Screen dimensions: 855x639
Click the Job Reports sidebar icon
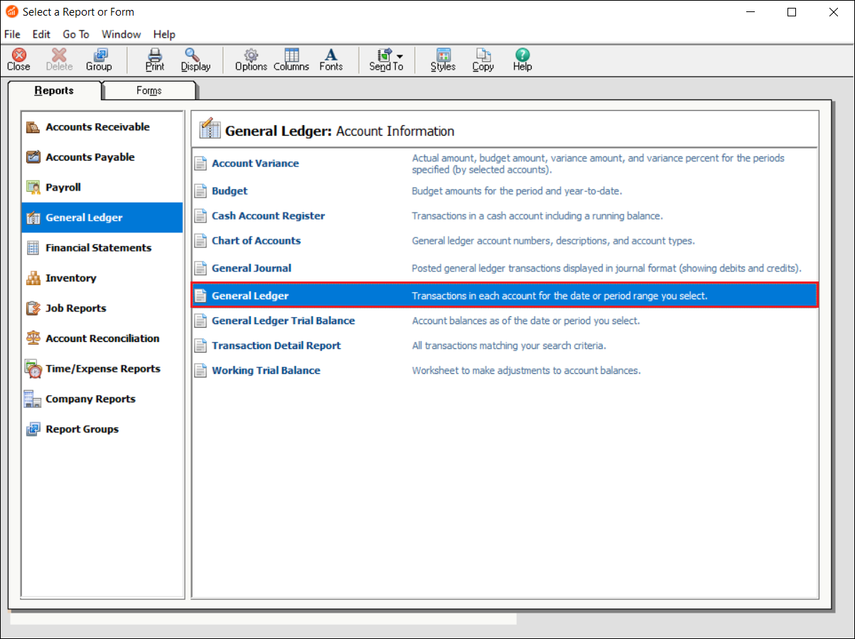click(x=33, y=308)
